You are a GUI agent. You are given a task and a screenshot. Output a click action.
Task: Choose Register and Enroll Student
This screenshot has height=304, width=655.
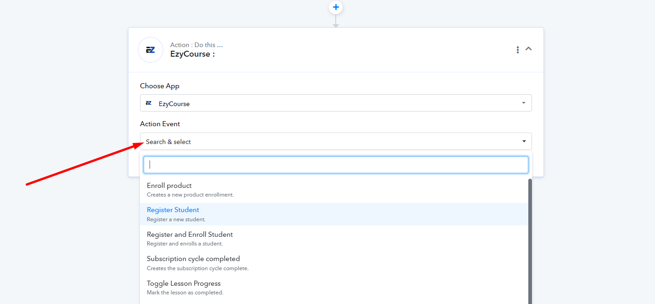334,239
